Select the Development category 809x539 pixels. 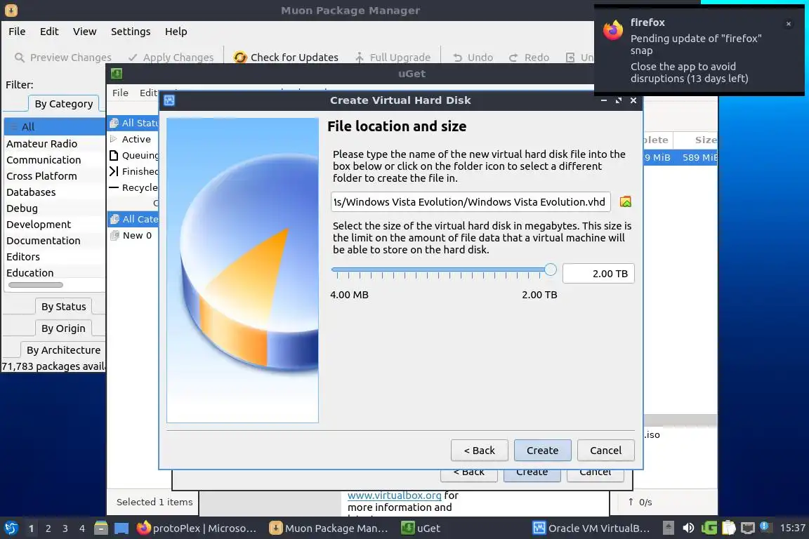coord(55,225)
